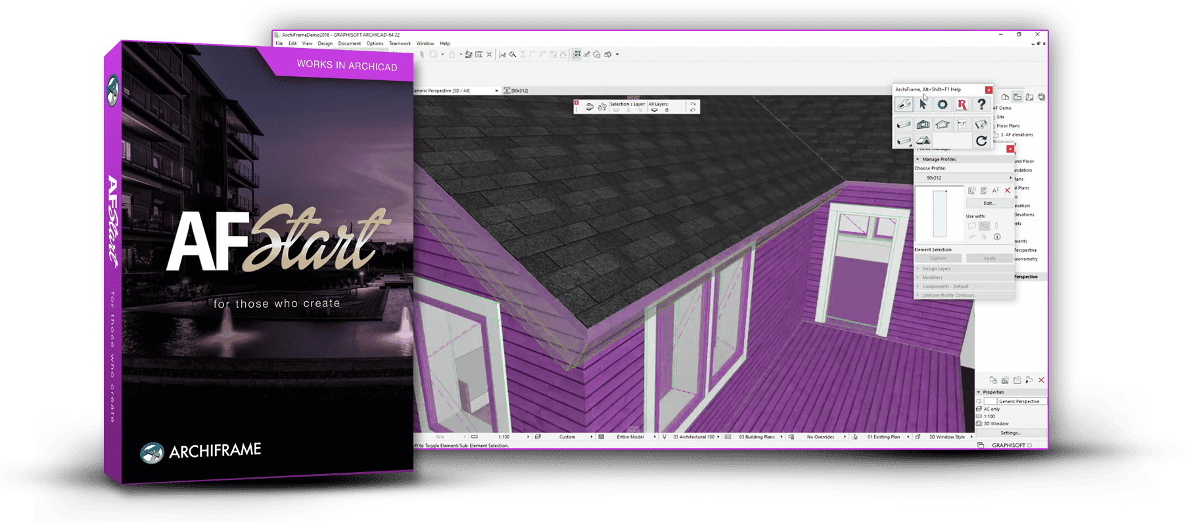This screenshot has height=522, width=1187.
Task: Select the arrow pointer in ArchiFrame palette
Action: click(923, 105)
